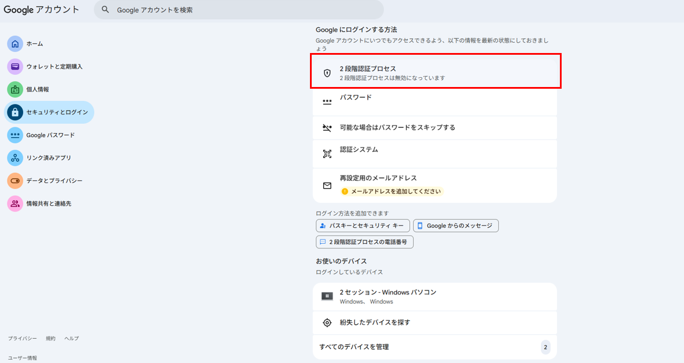Viewport: 684px width, 363px height.
Task: Open データとプライバシー menu item
Action: click(49, 180)
